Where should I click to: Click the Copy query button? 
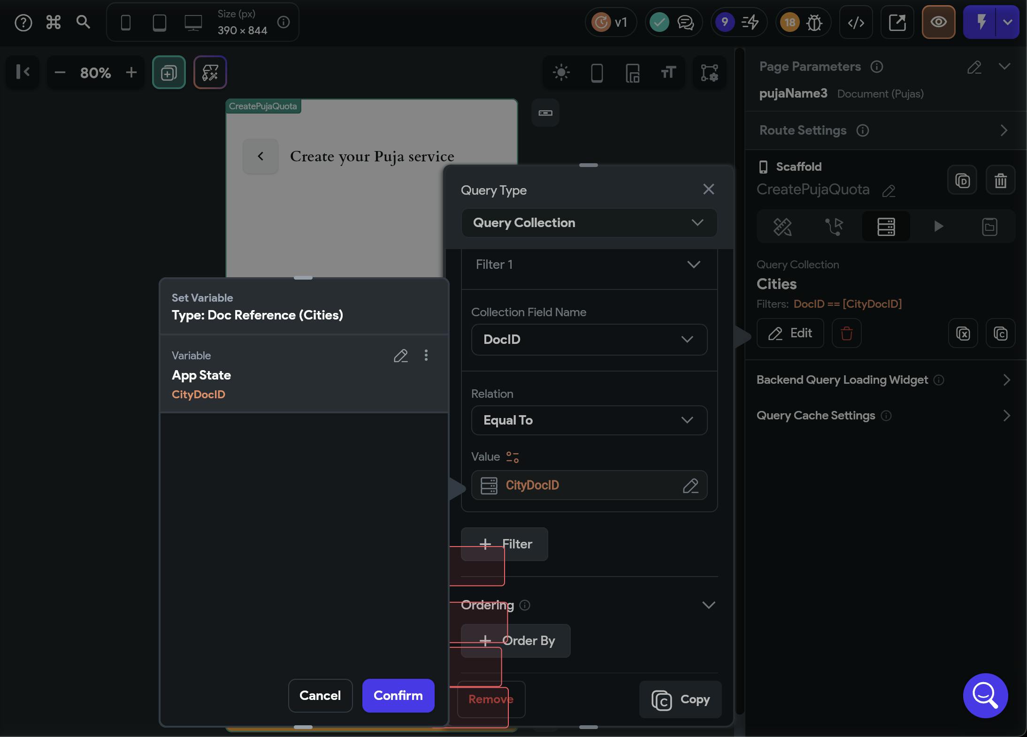tap(680, 699)
